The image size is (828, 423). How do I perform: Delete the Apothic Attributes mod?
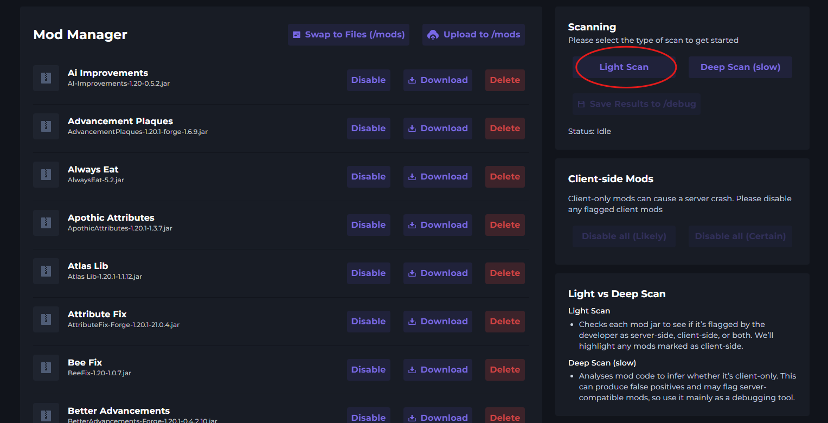(x=505, y=225)
